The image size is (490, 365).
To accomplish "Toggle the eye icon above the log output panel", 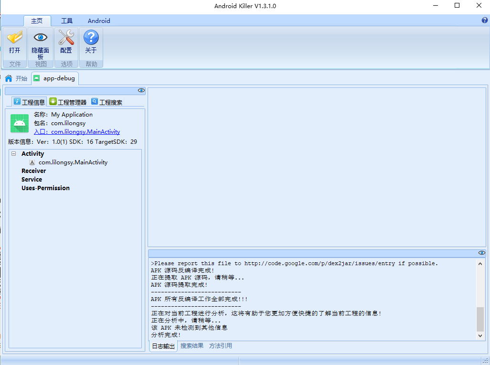I will coord(481,252).
